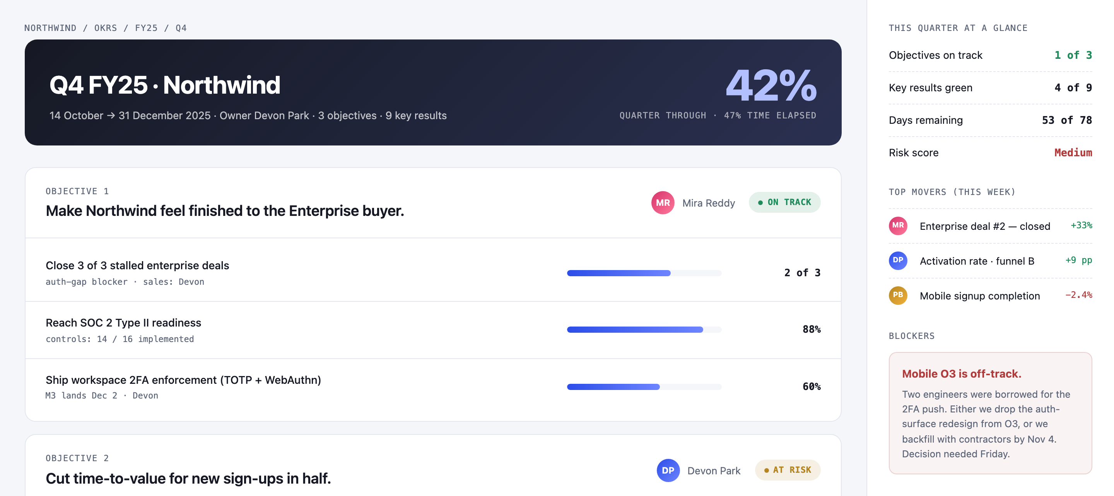Select 'auth-gap blocker · sales: Devon' note
Image resolution: width=1114 pixels, height=496 pixels.
click(x=125, y=282)
